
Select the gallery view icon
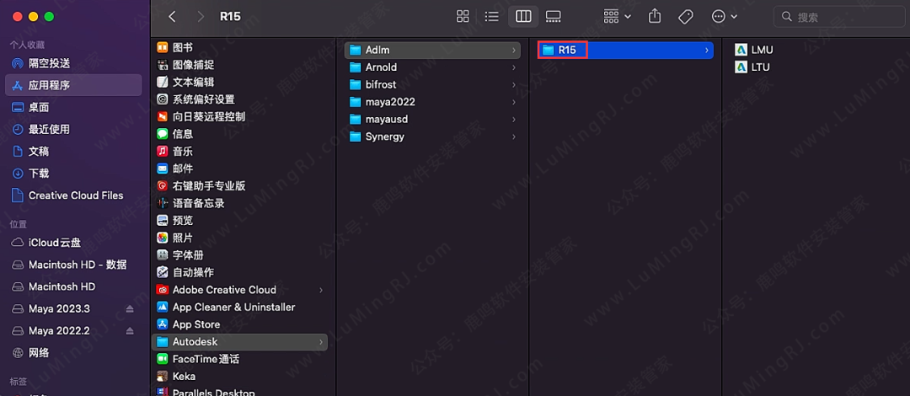click(554, 17)
